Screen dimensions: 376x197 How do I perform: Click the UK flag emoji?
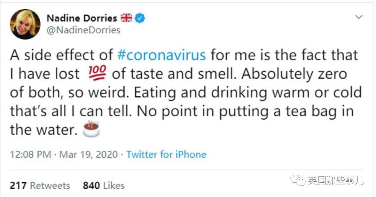click(x=126, y=18)
